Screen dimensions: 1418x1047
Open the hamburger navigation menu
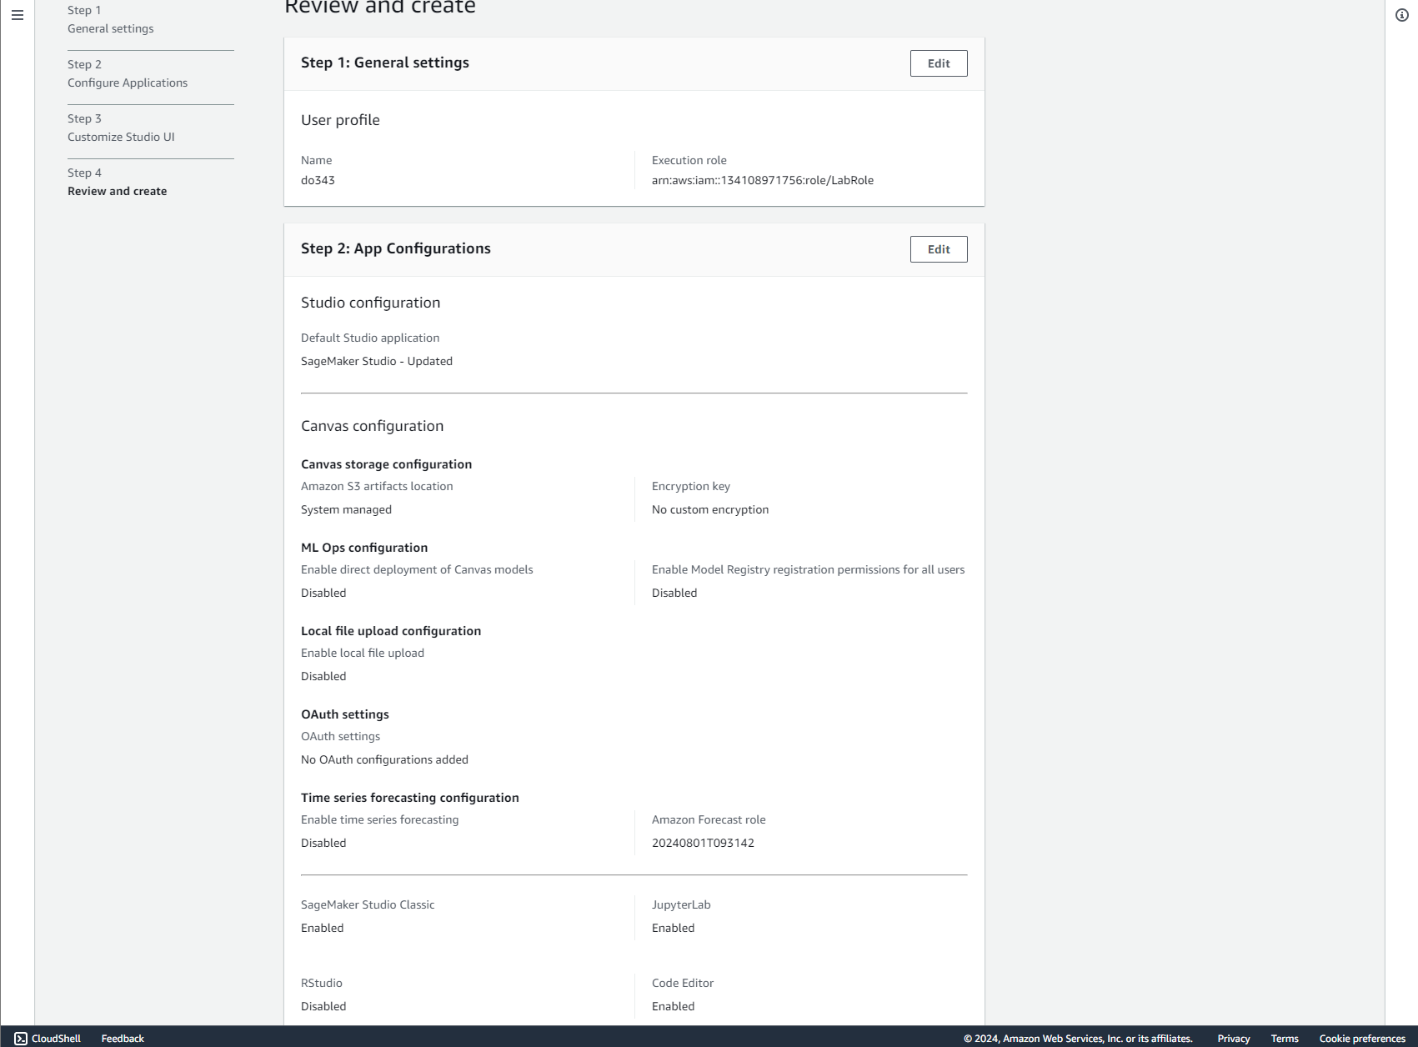(x=17, y=15)
